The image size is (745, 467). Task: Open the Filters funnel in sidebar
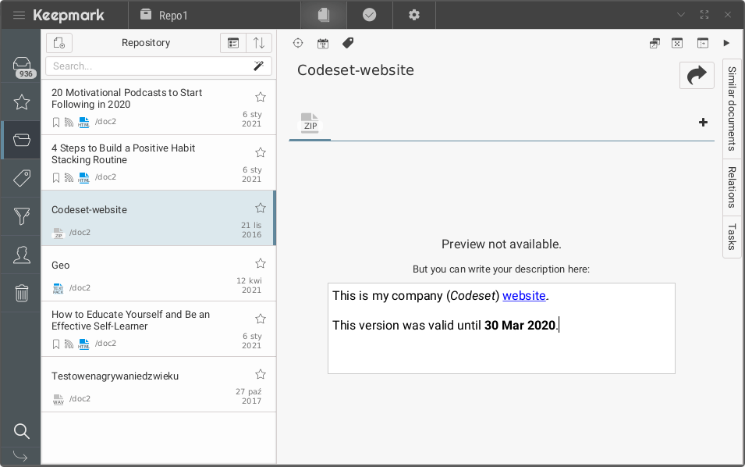(22, 216)
